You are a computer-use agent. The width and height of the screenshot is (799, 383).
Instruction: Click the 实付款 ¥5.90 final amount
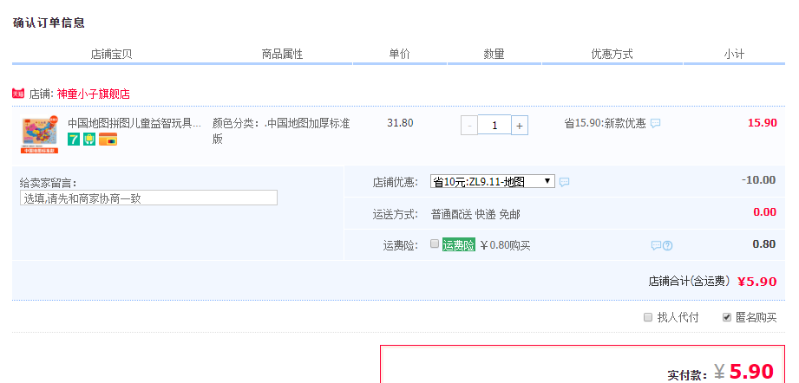[x=743, y=372]
